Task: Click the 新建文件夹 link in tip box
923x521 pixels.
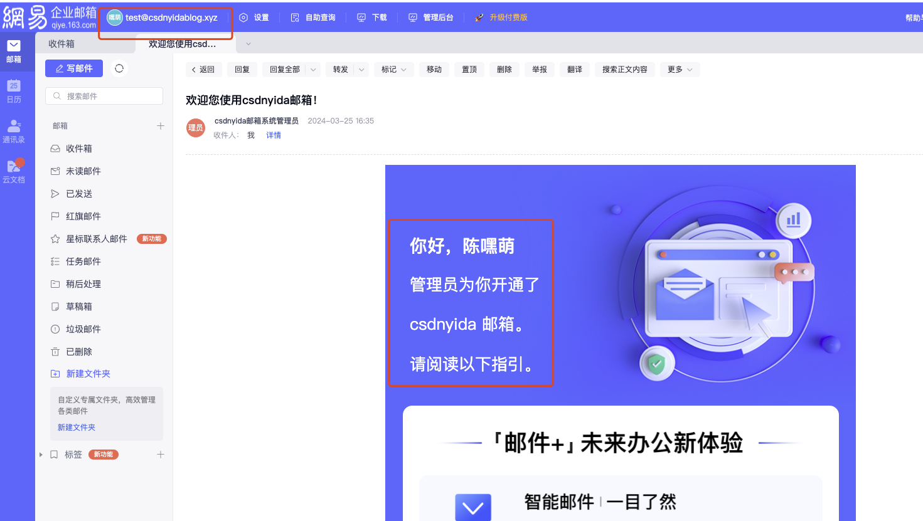Action: pyautogui.click(x=77, y=428)
